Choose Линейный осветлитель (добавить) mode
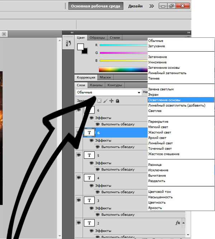Image resolution: width=215 pixels, height=239 pixels. [x=181, y=105]
